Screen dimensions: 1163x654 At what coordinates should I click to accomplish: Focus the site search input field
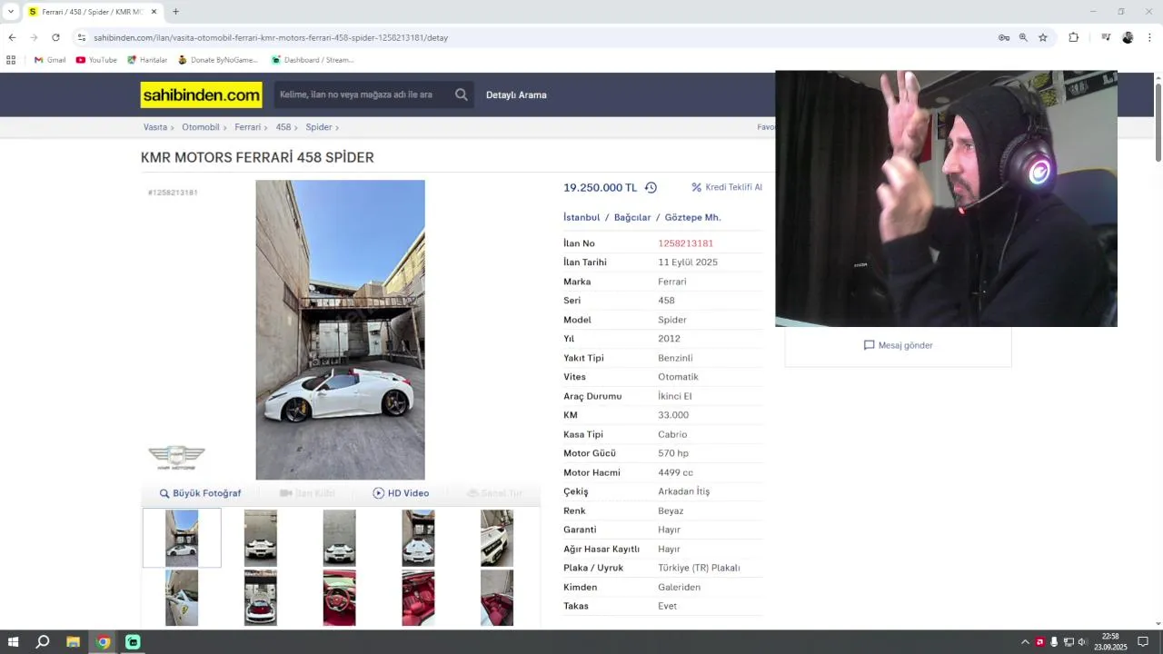coord(362,94)
